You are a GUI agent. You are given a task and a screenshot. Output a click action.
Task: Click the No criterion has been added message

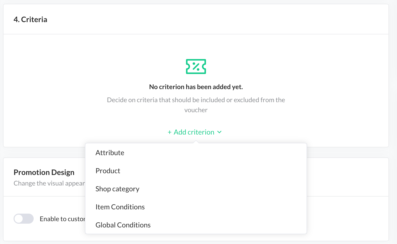coord(196,87)
